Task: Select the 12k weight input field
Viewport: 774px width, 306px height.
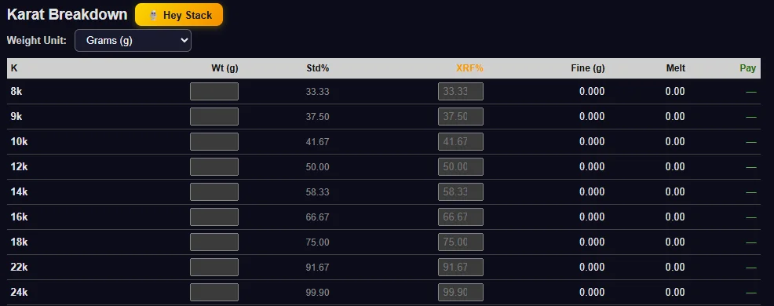Action: click(x=214, y=167)
